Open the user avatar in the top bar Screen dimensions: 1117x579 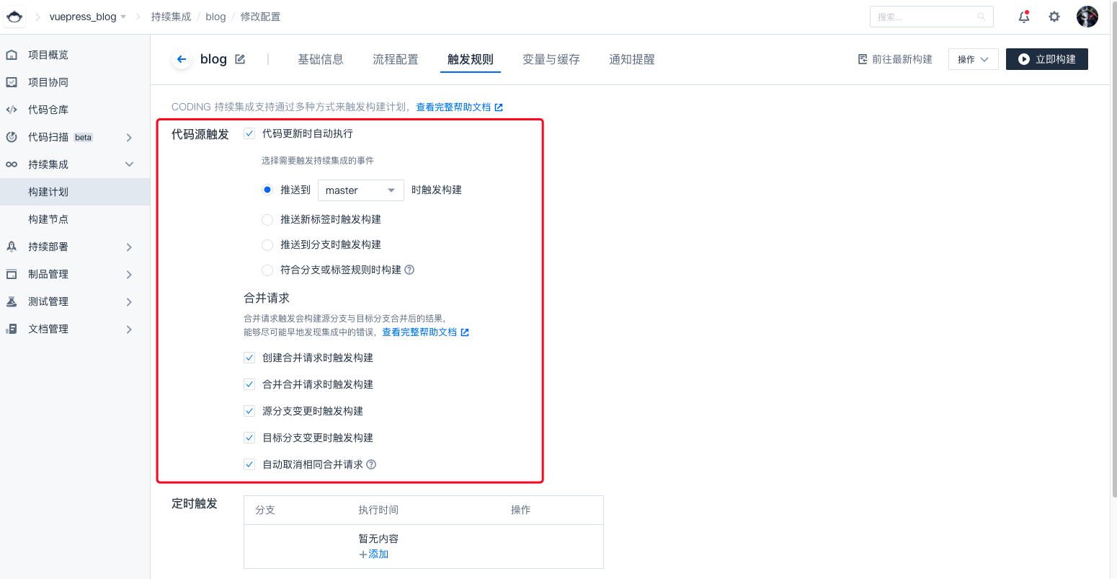click(1087, 17)
